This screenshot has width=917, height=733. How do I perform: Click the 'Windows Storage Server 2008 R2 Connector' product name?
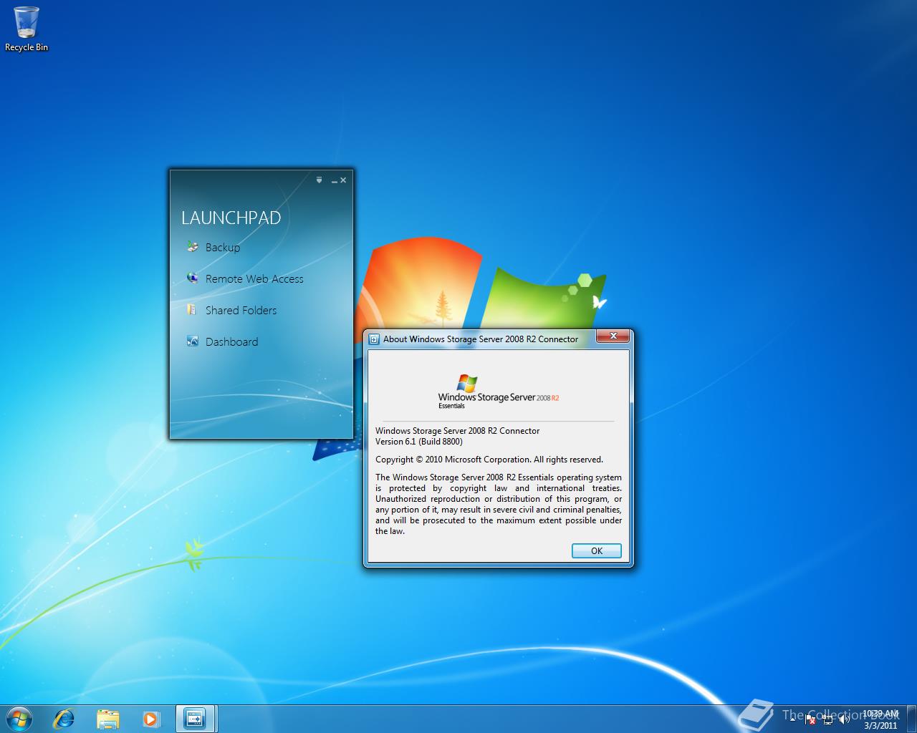click(457, 431)
